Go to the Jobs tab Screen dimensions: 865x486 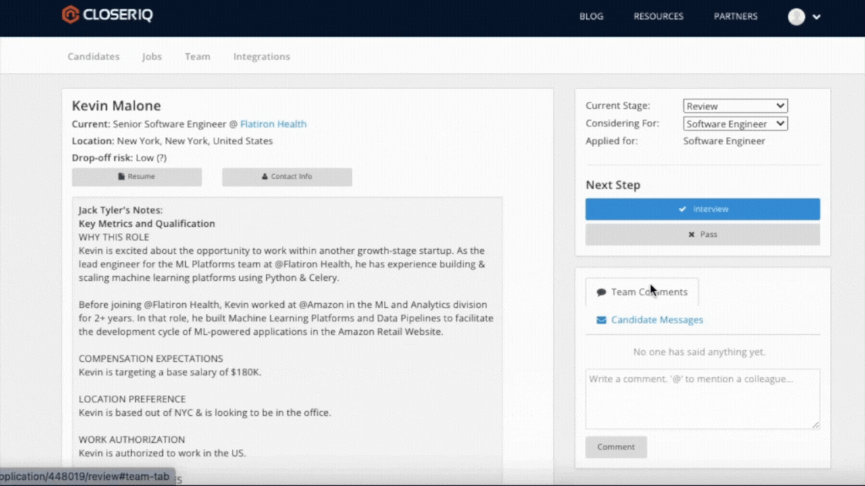pos(151,57)
